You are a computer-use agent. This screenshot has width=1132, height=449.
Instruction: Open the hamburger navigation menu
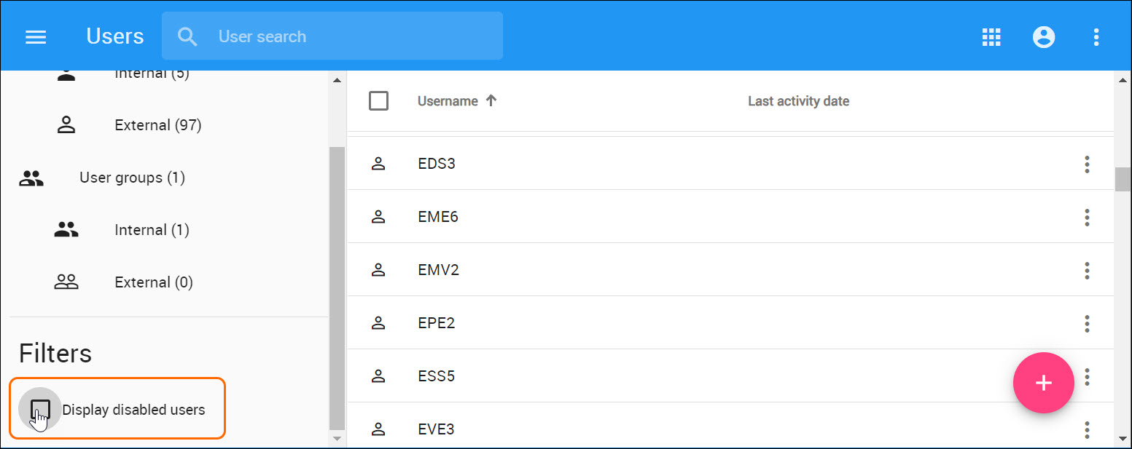pos(36,36)
